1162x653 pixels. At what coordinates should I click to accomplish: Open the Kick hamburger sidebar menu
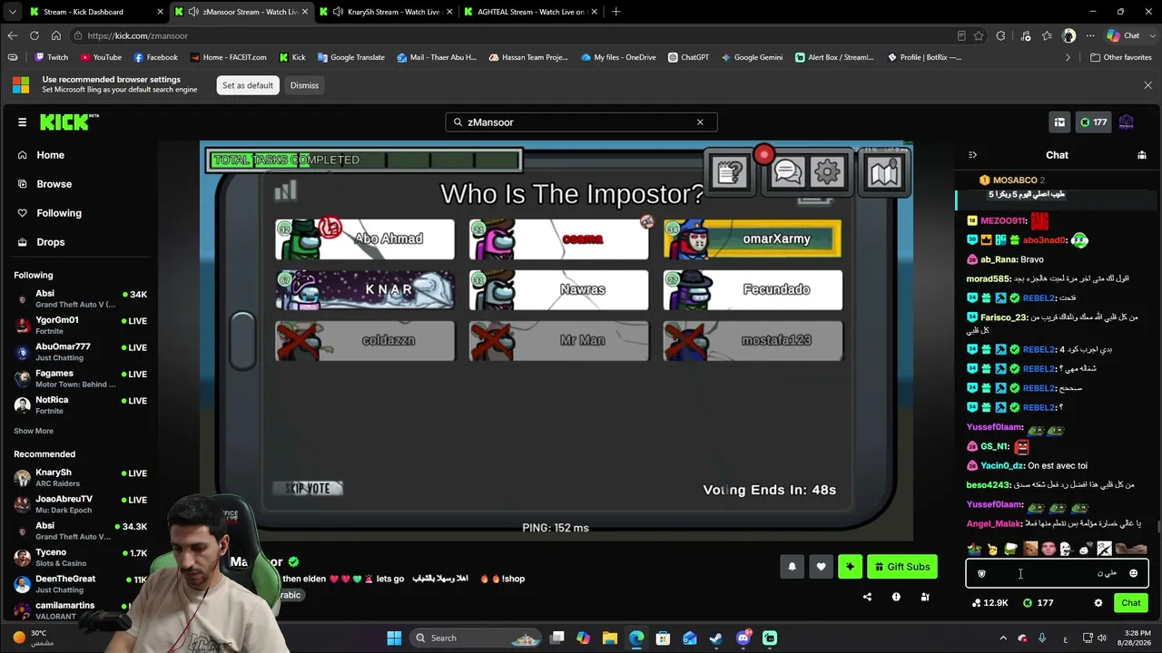22,122
